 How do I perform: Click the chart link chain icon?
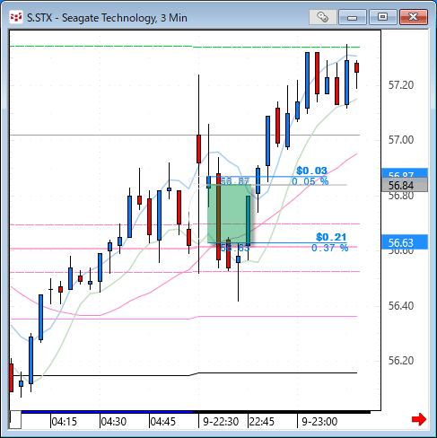tap(323, 17)
